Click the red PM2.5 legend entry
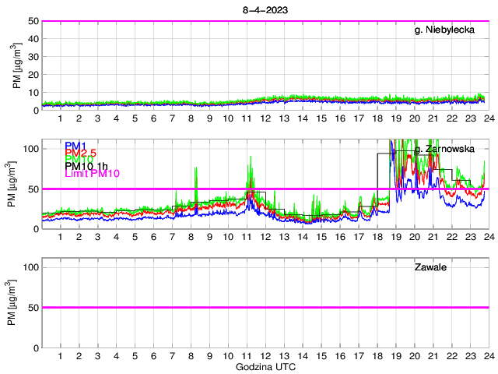Viewport: 498px width, 374px height. coord(81,153)
